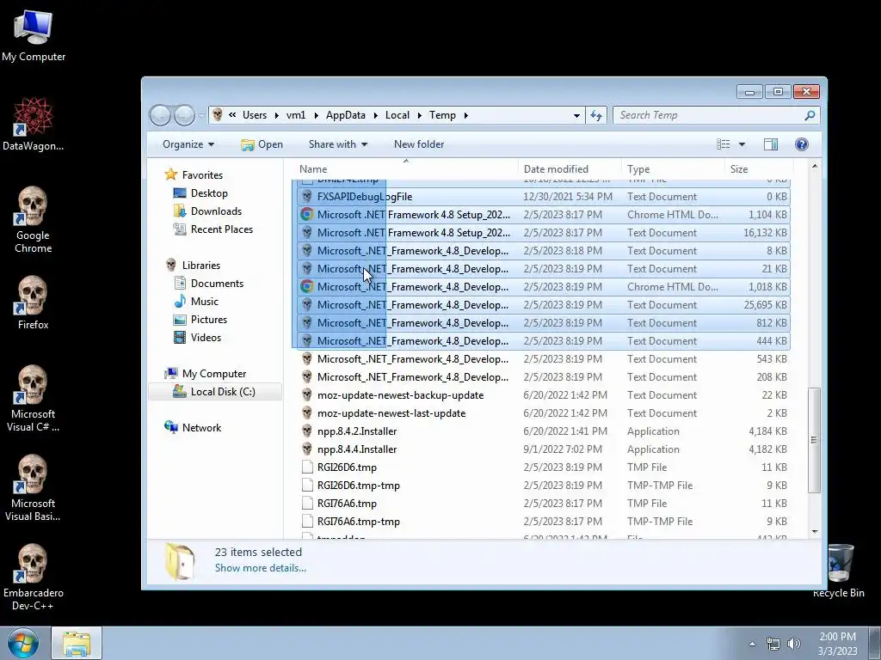Click the New folder button
This screenshot has width=881, height=660.
point(419,144)
